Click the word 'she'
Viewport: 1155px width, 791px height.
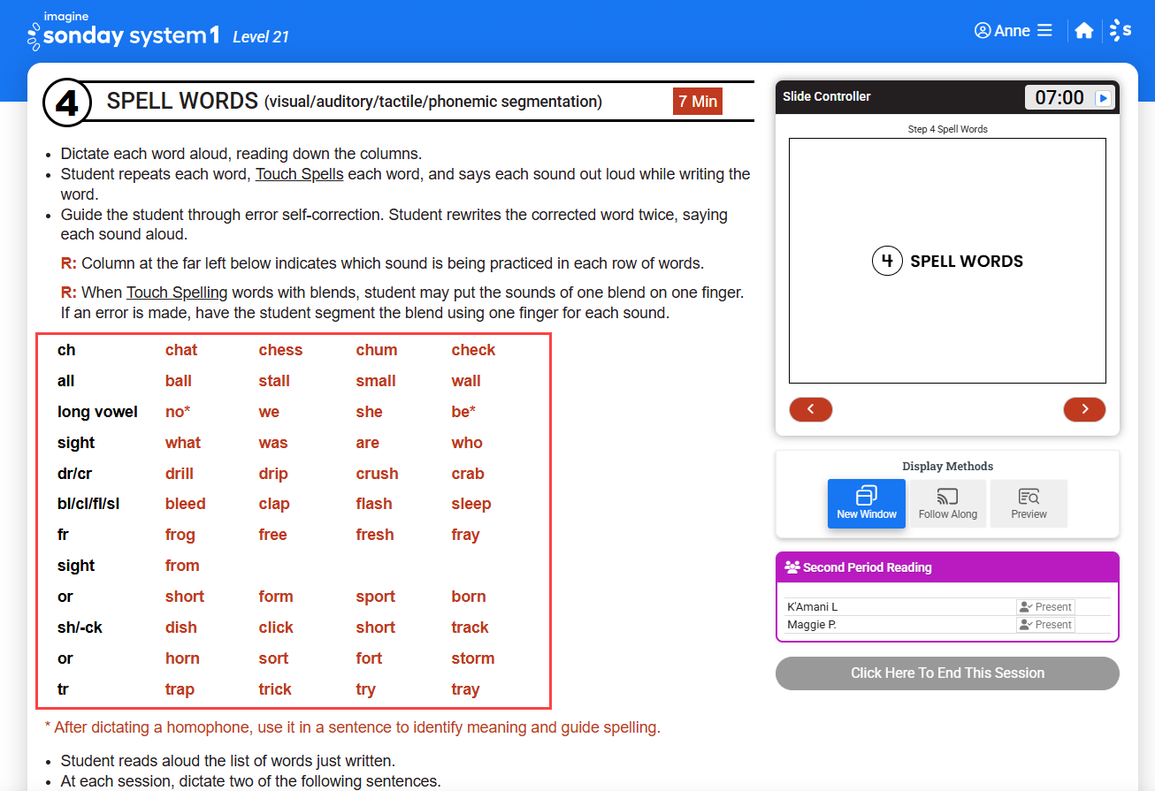point(370,412)
